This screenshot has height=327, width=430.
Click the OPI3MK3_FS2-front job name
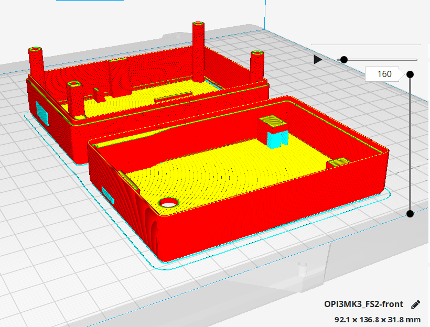pyautogui.click(x=363, y=304)
